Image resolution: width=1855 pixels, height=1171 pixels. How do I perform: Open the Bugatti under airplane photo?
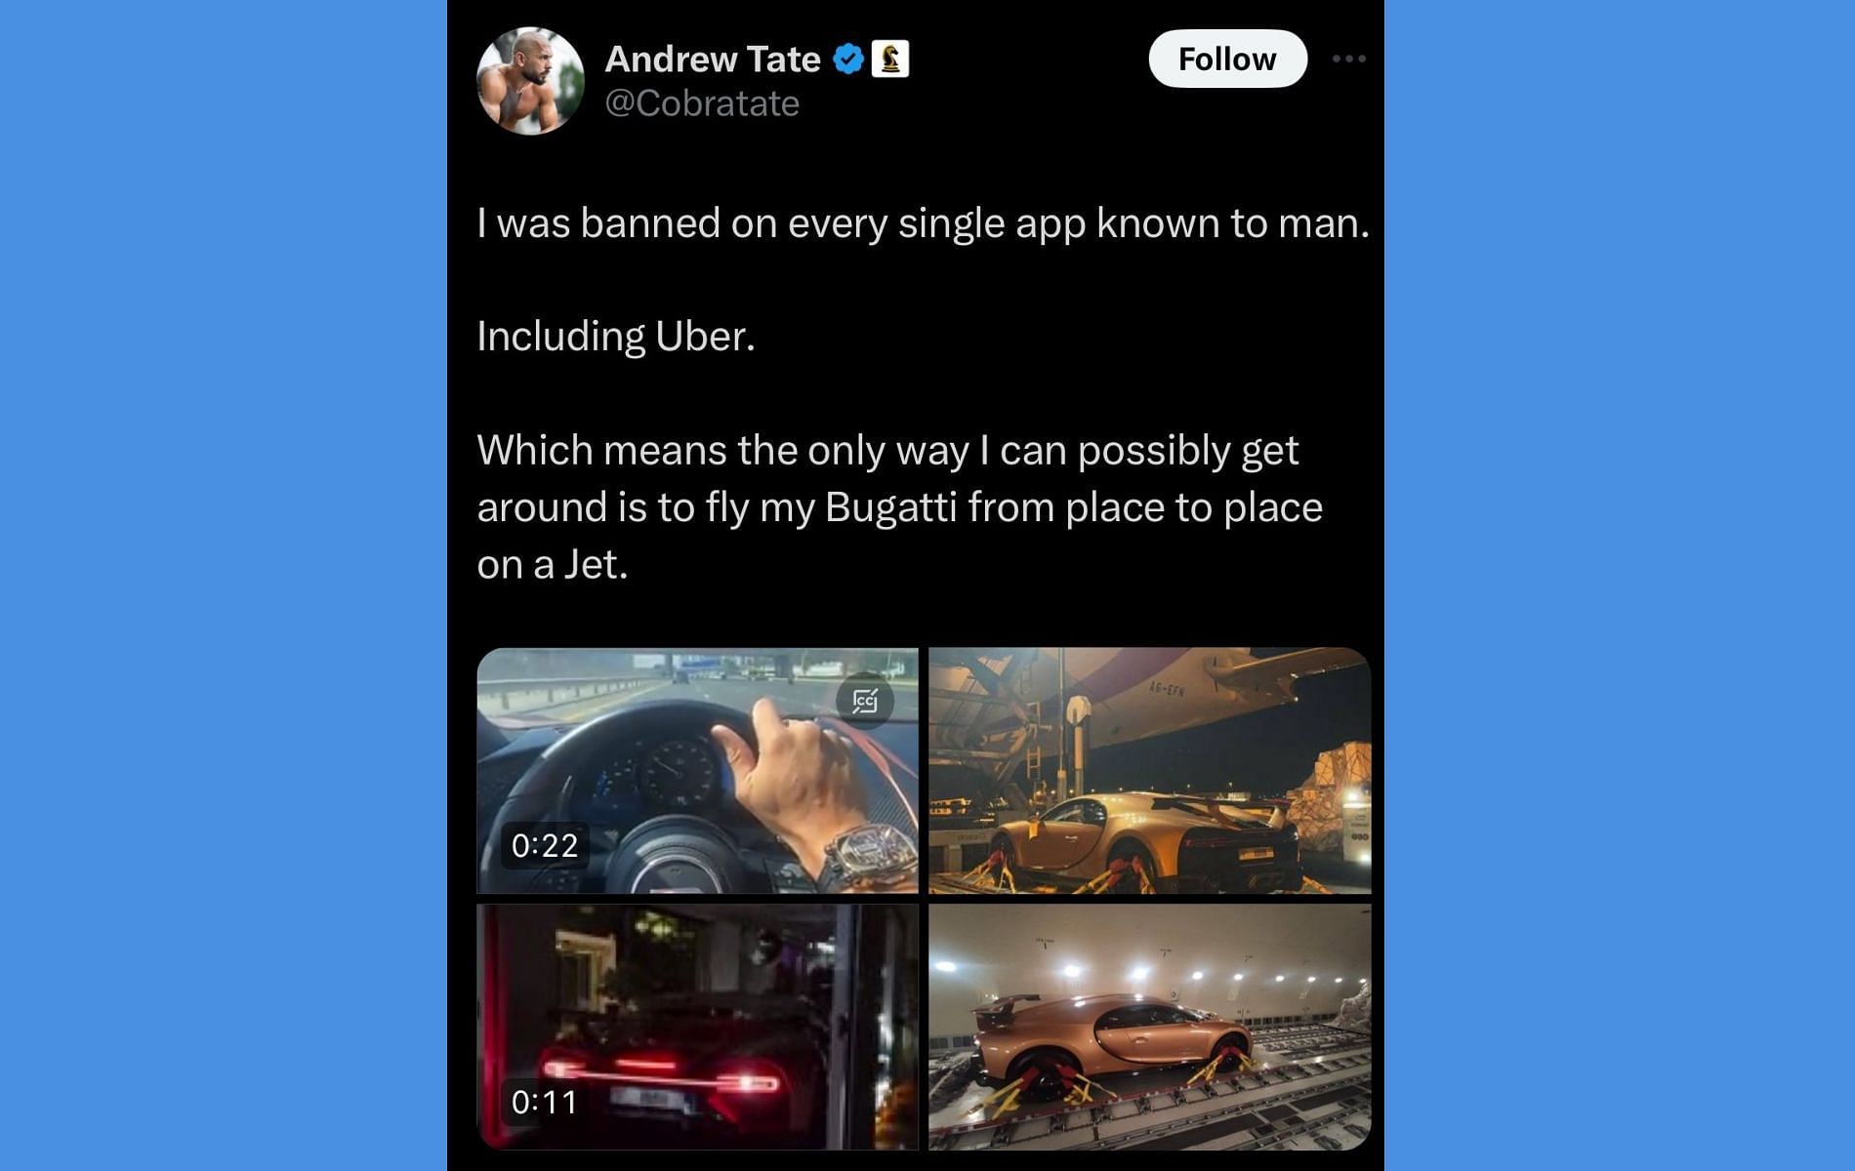(1149, 771)
